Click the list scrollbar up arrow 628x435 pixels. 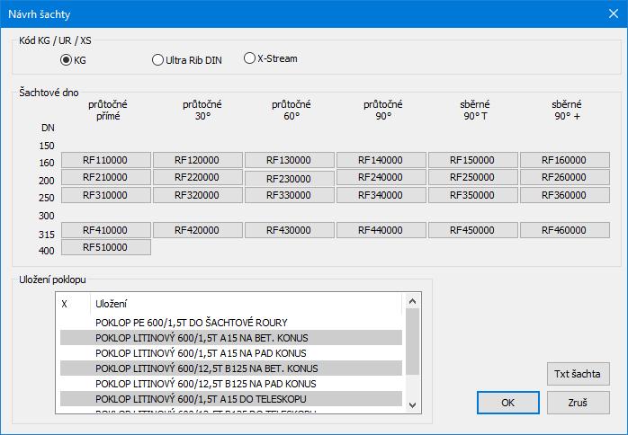[x=413, y=301]
